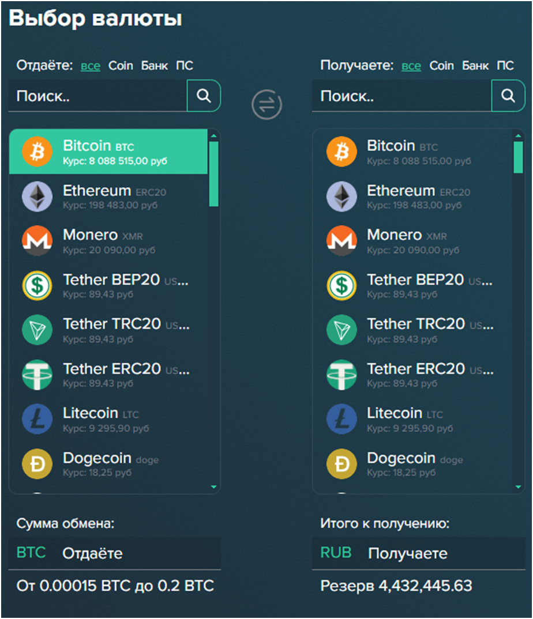Choose 'Bitcoin BTC' text in the receive list
The height and width of the screenshot is (619, 533).
(403, 146)
